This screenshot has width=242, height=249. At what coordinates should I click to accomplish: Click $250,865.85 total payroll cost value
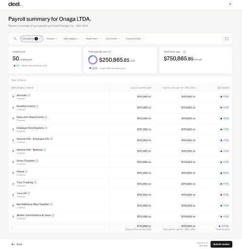tap(114, 60)
